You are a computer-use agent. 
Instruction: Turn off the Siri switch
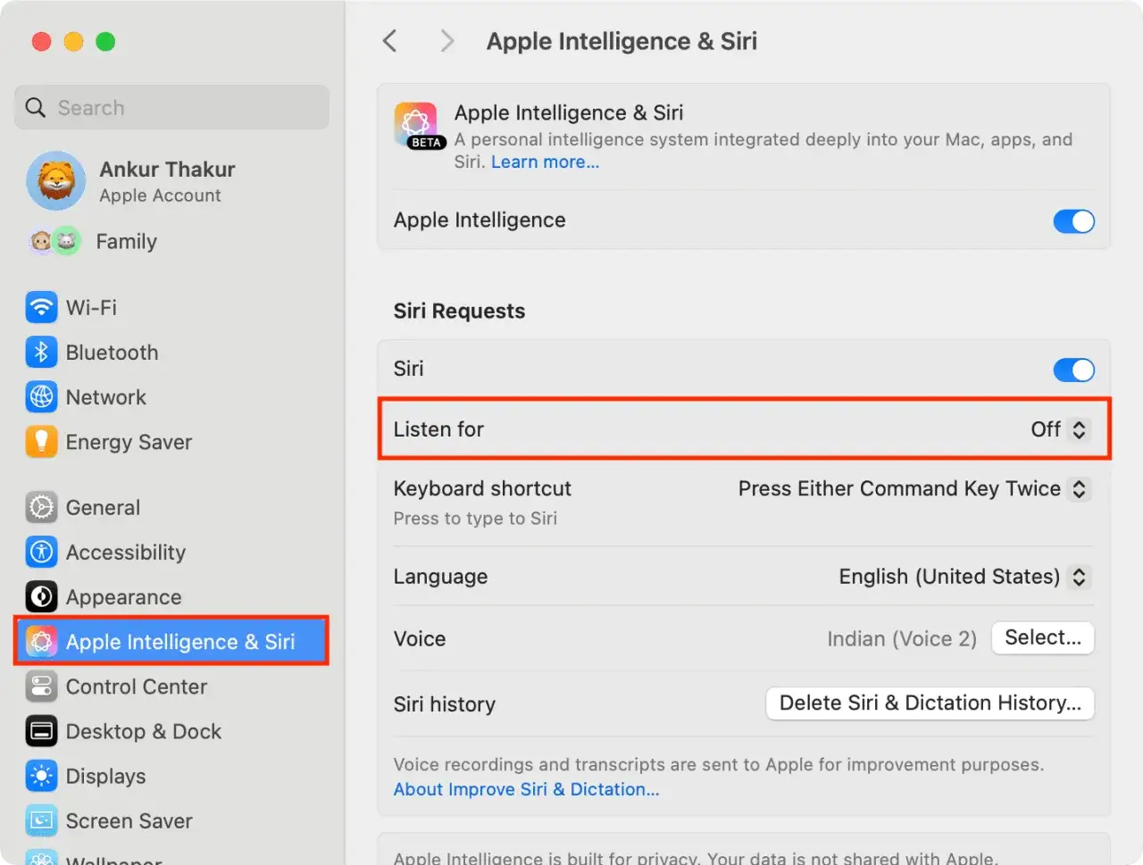[x=1074, y=369]
